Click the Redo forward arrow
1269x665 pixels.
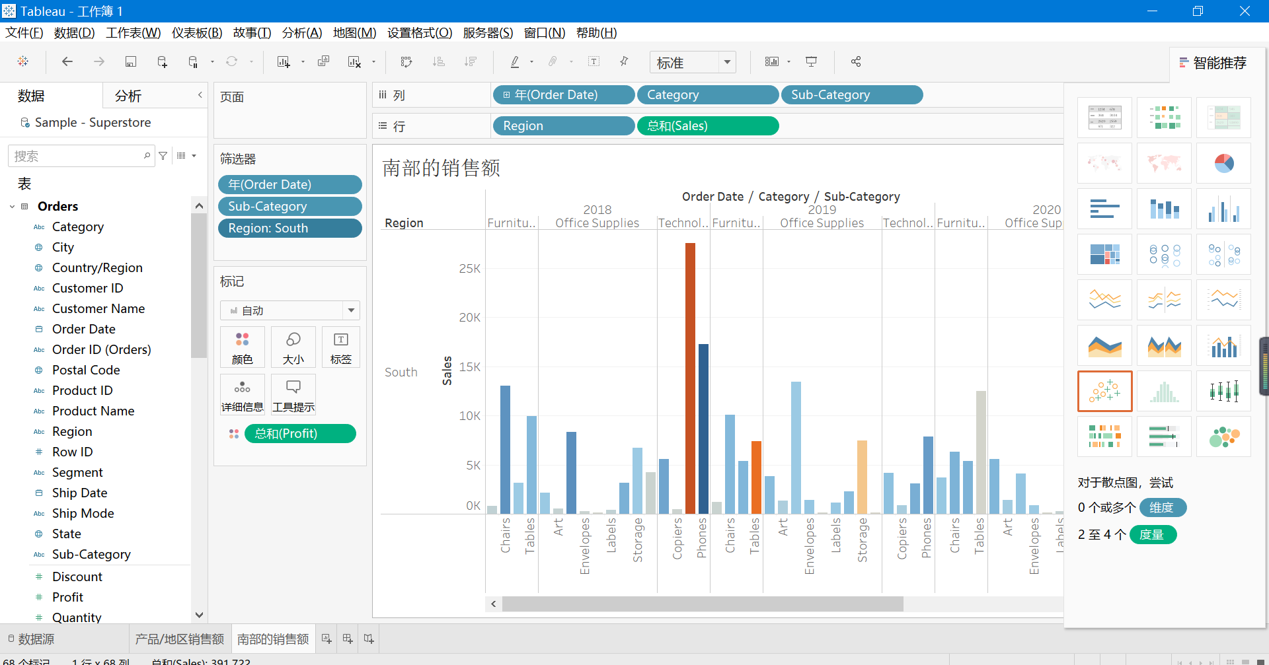[99, 61]
